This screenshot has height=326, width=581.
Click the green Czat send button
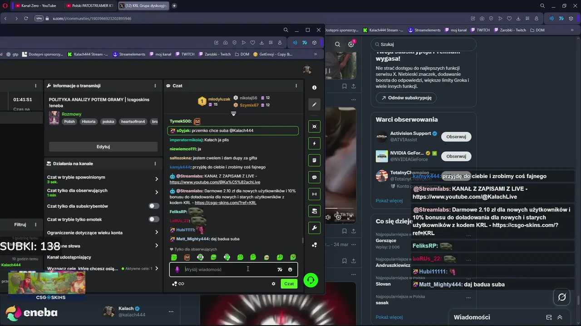289,284
